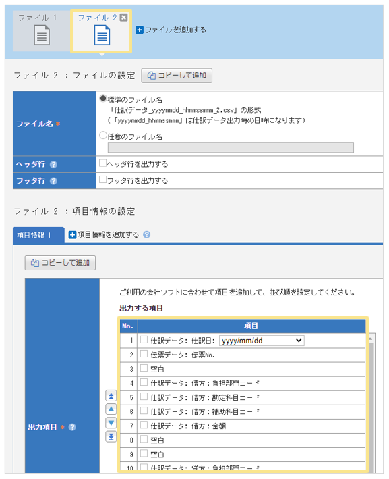Check row 6 借方：補助科目コード checkbox

[144, 411]
